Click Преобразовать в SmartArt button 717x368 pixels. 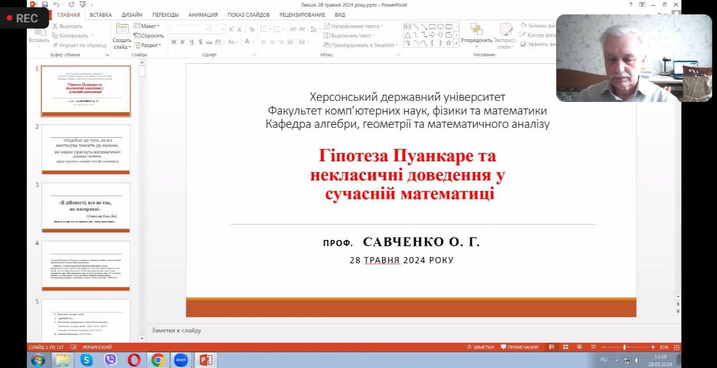(361, 45)
